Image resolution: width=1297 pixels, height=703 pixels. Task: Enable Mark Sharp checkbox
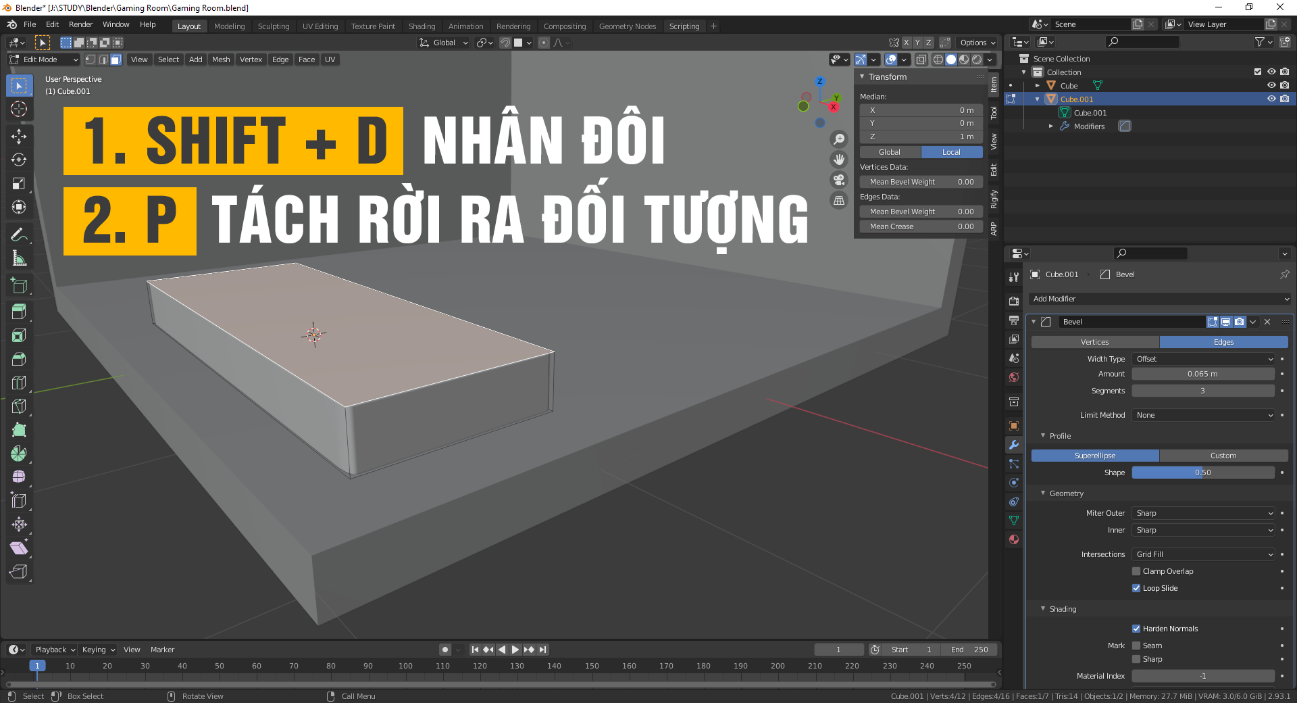click(1136, 659)
